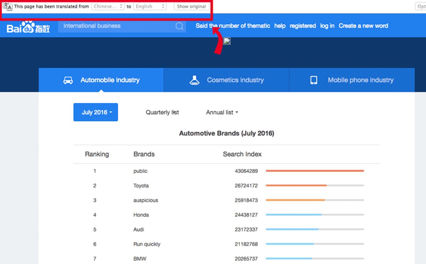Click the translate icon in translation bar
Screen dimensions: 426x264
pos(7,6)
